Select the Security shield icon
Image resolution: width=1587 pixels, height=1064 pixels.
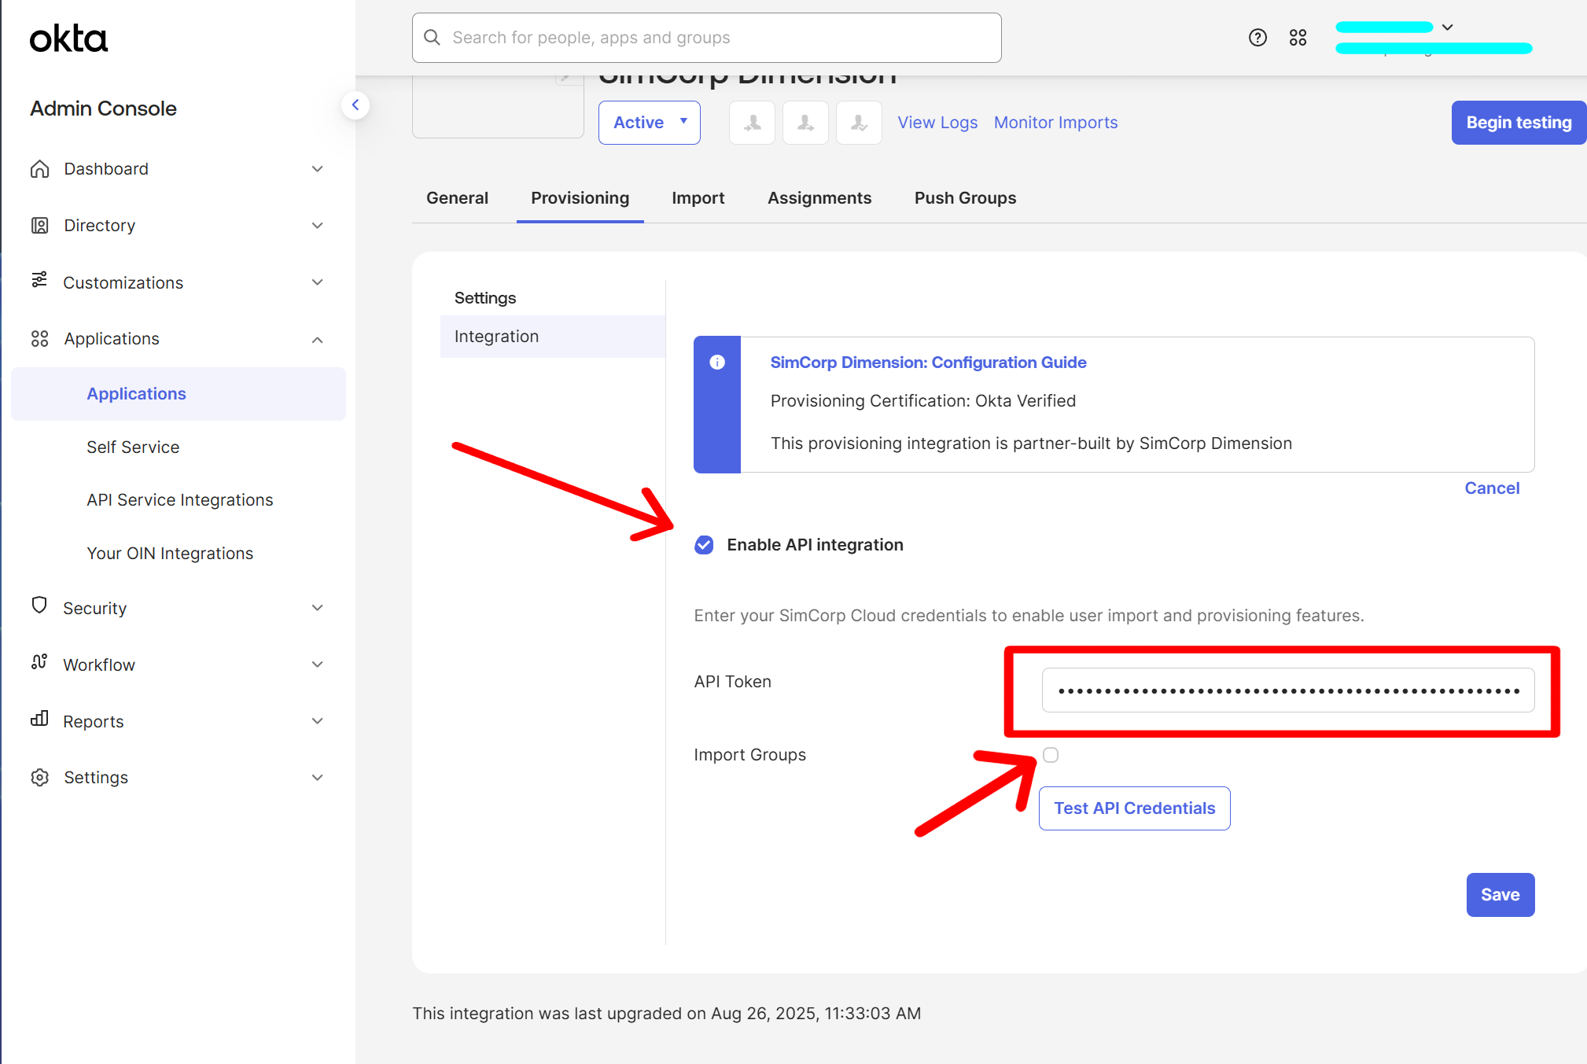coord(40,607)
